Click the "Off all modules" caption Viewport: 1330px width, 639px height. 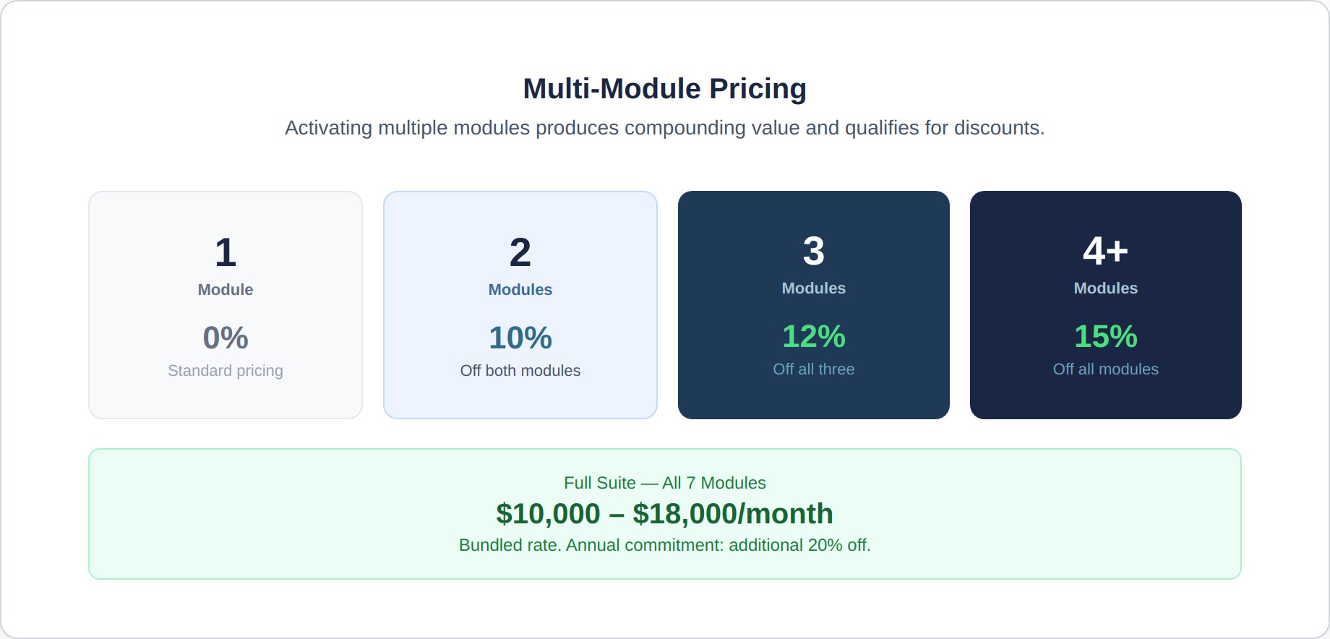point(1105,369)
